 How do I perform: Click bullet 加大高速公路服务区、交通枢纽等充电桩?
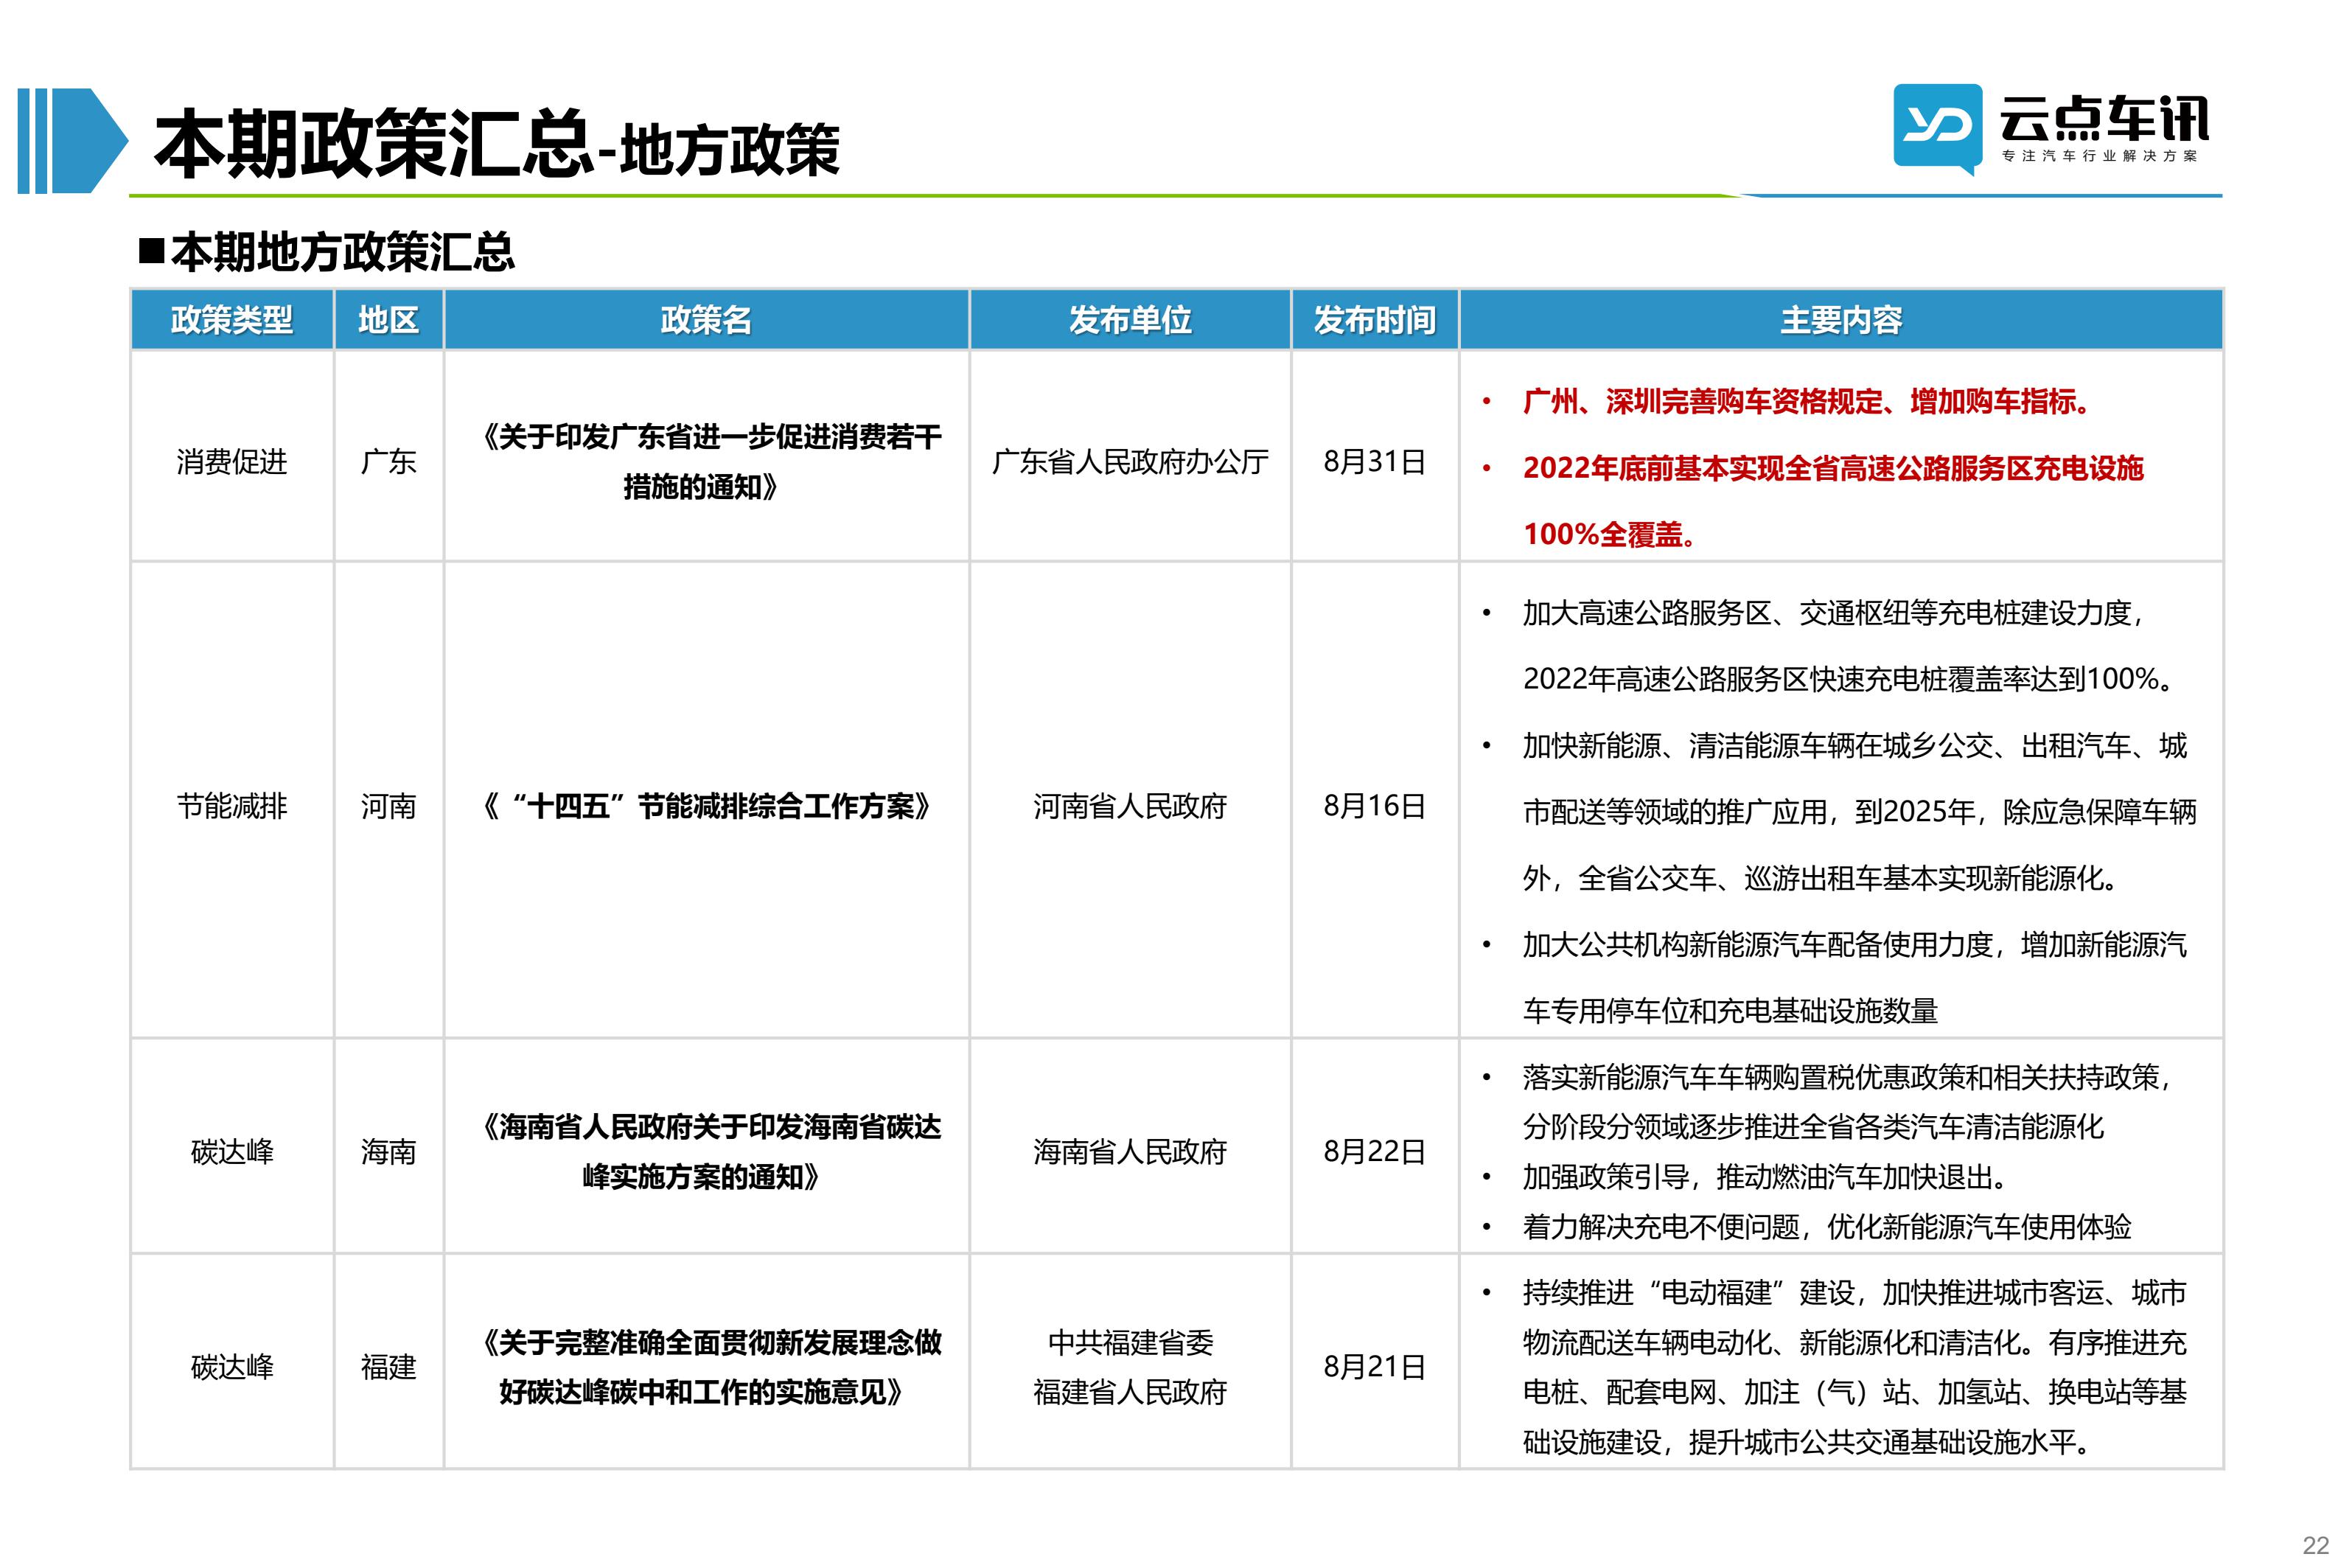(x=1849, y=646)
